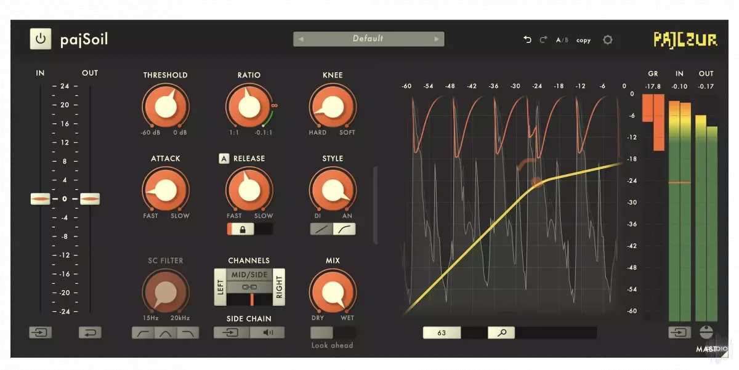Click the SOFT knee label
The width and height of the screenshot is (739, 370).
[x=347, y=132]
